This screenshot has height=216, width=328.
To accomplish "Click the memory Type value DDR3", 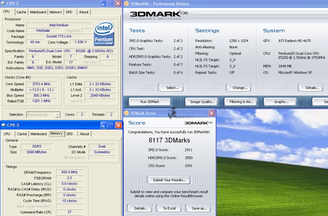I will pos(37,146).
